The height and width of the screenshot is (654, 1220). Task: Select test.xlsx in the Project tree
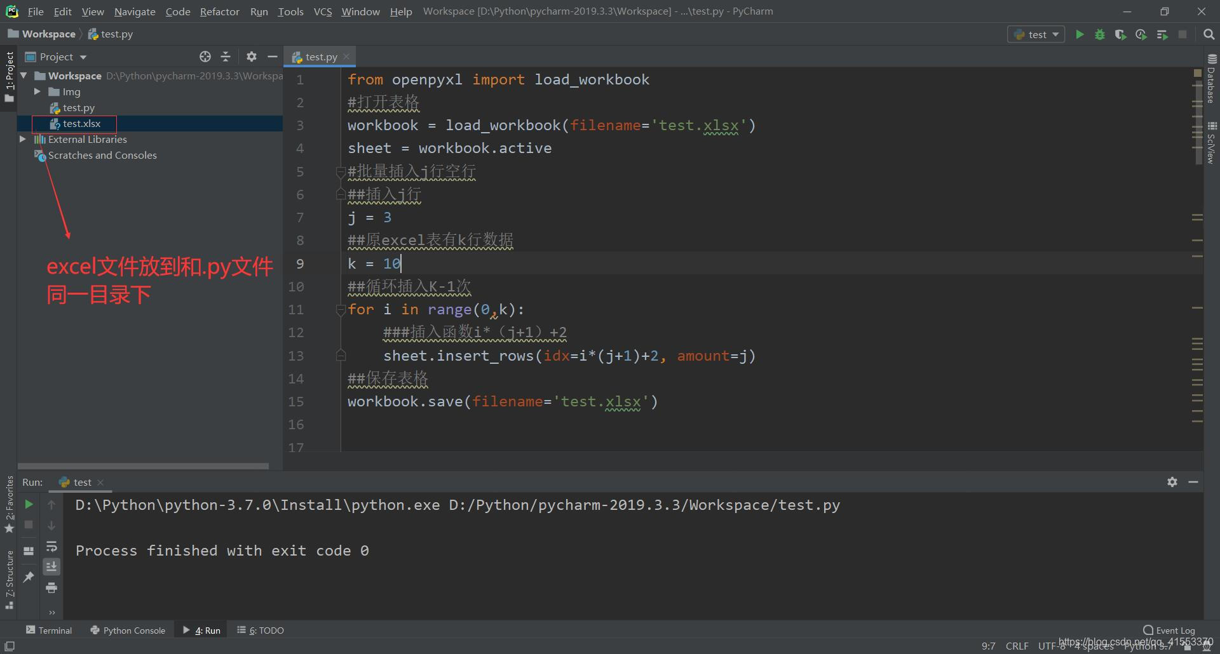pyautogui.click(x=80, y=123)
